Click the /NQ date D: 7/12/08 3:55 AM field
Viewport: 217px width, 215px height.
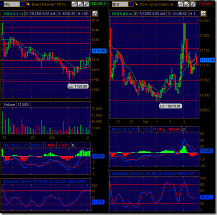tap(40, 14)
